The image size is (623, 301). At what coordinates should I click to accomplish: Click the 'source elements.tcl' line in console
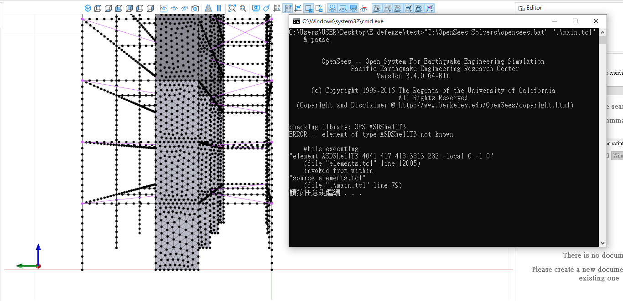click(x=327, y=178)
